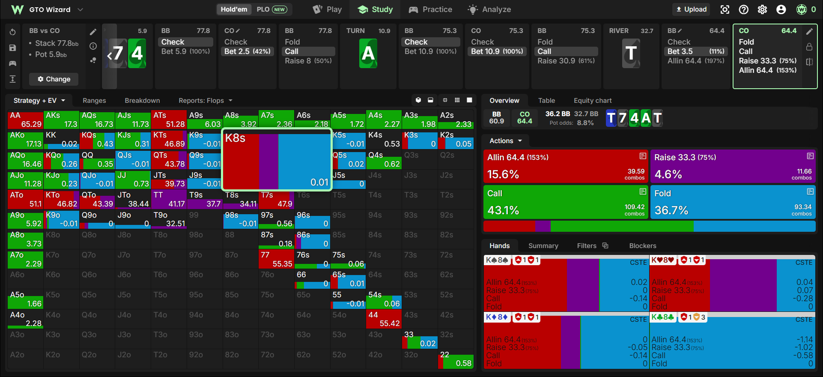This screenshot has width=823, height=377.
Task: Click the lock icon in CO panel
Action: pos(809,46)
